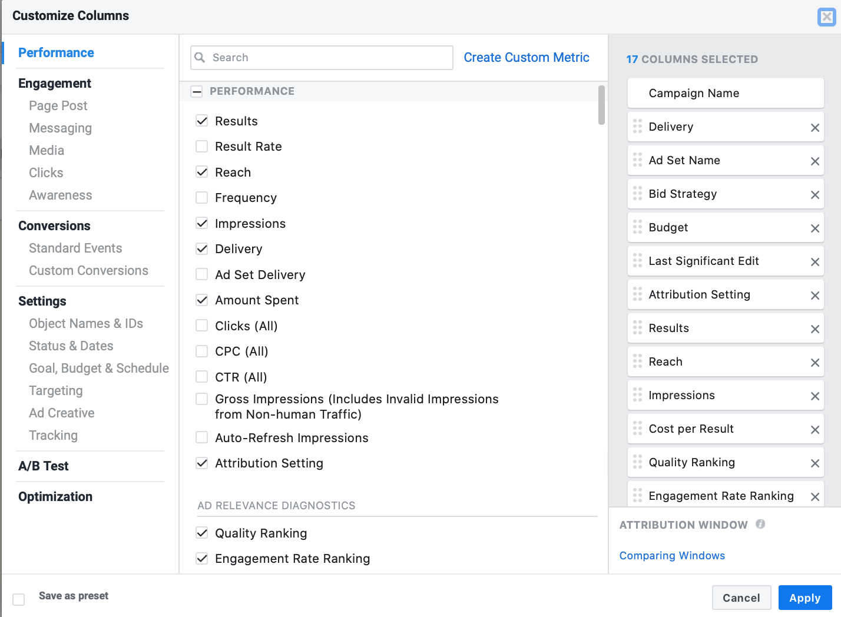
Task: Uncheck the Amount Spent checkbox
Action: 202,300
